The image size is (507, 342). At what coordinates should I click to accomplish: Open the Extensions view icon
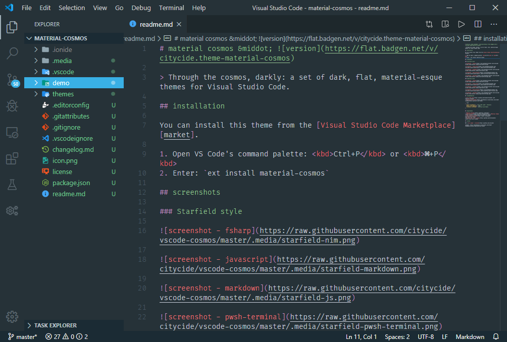12,158
